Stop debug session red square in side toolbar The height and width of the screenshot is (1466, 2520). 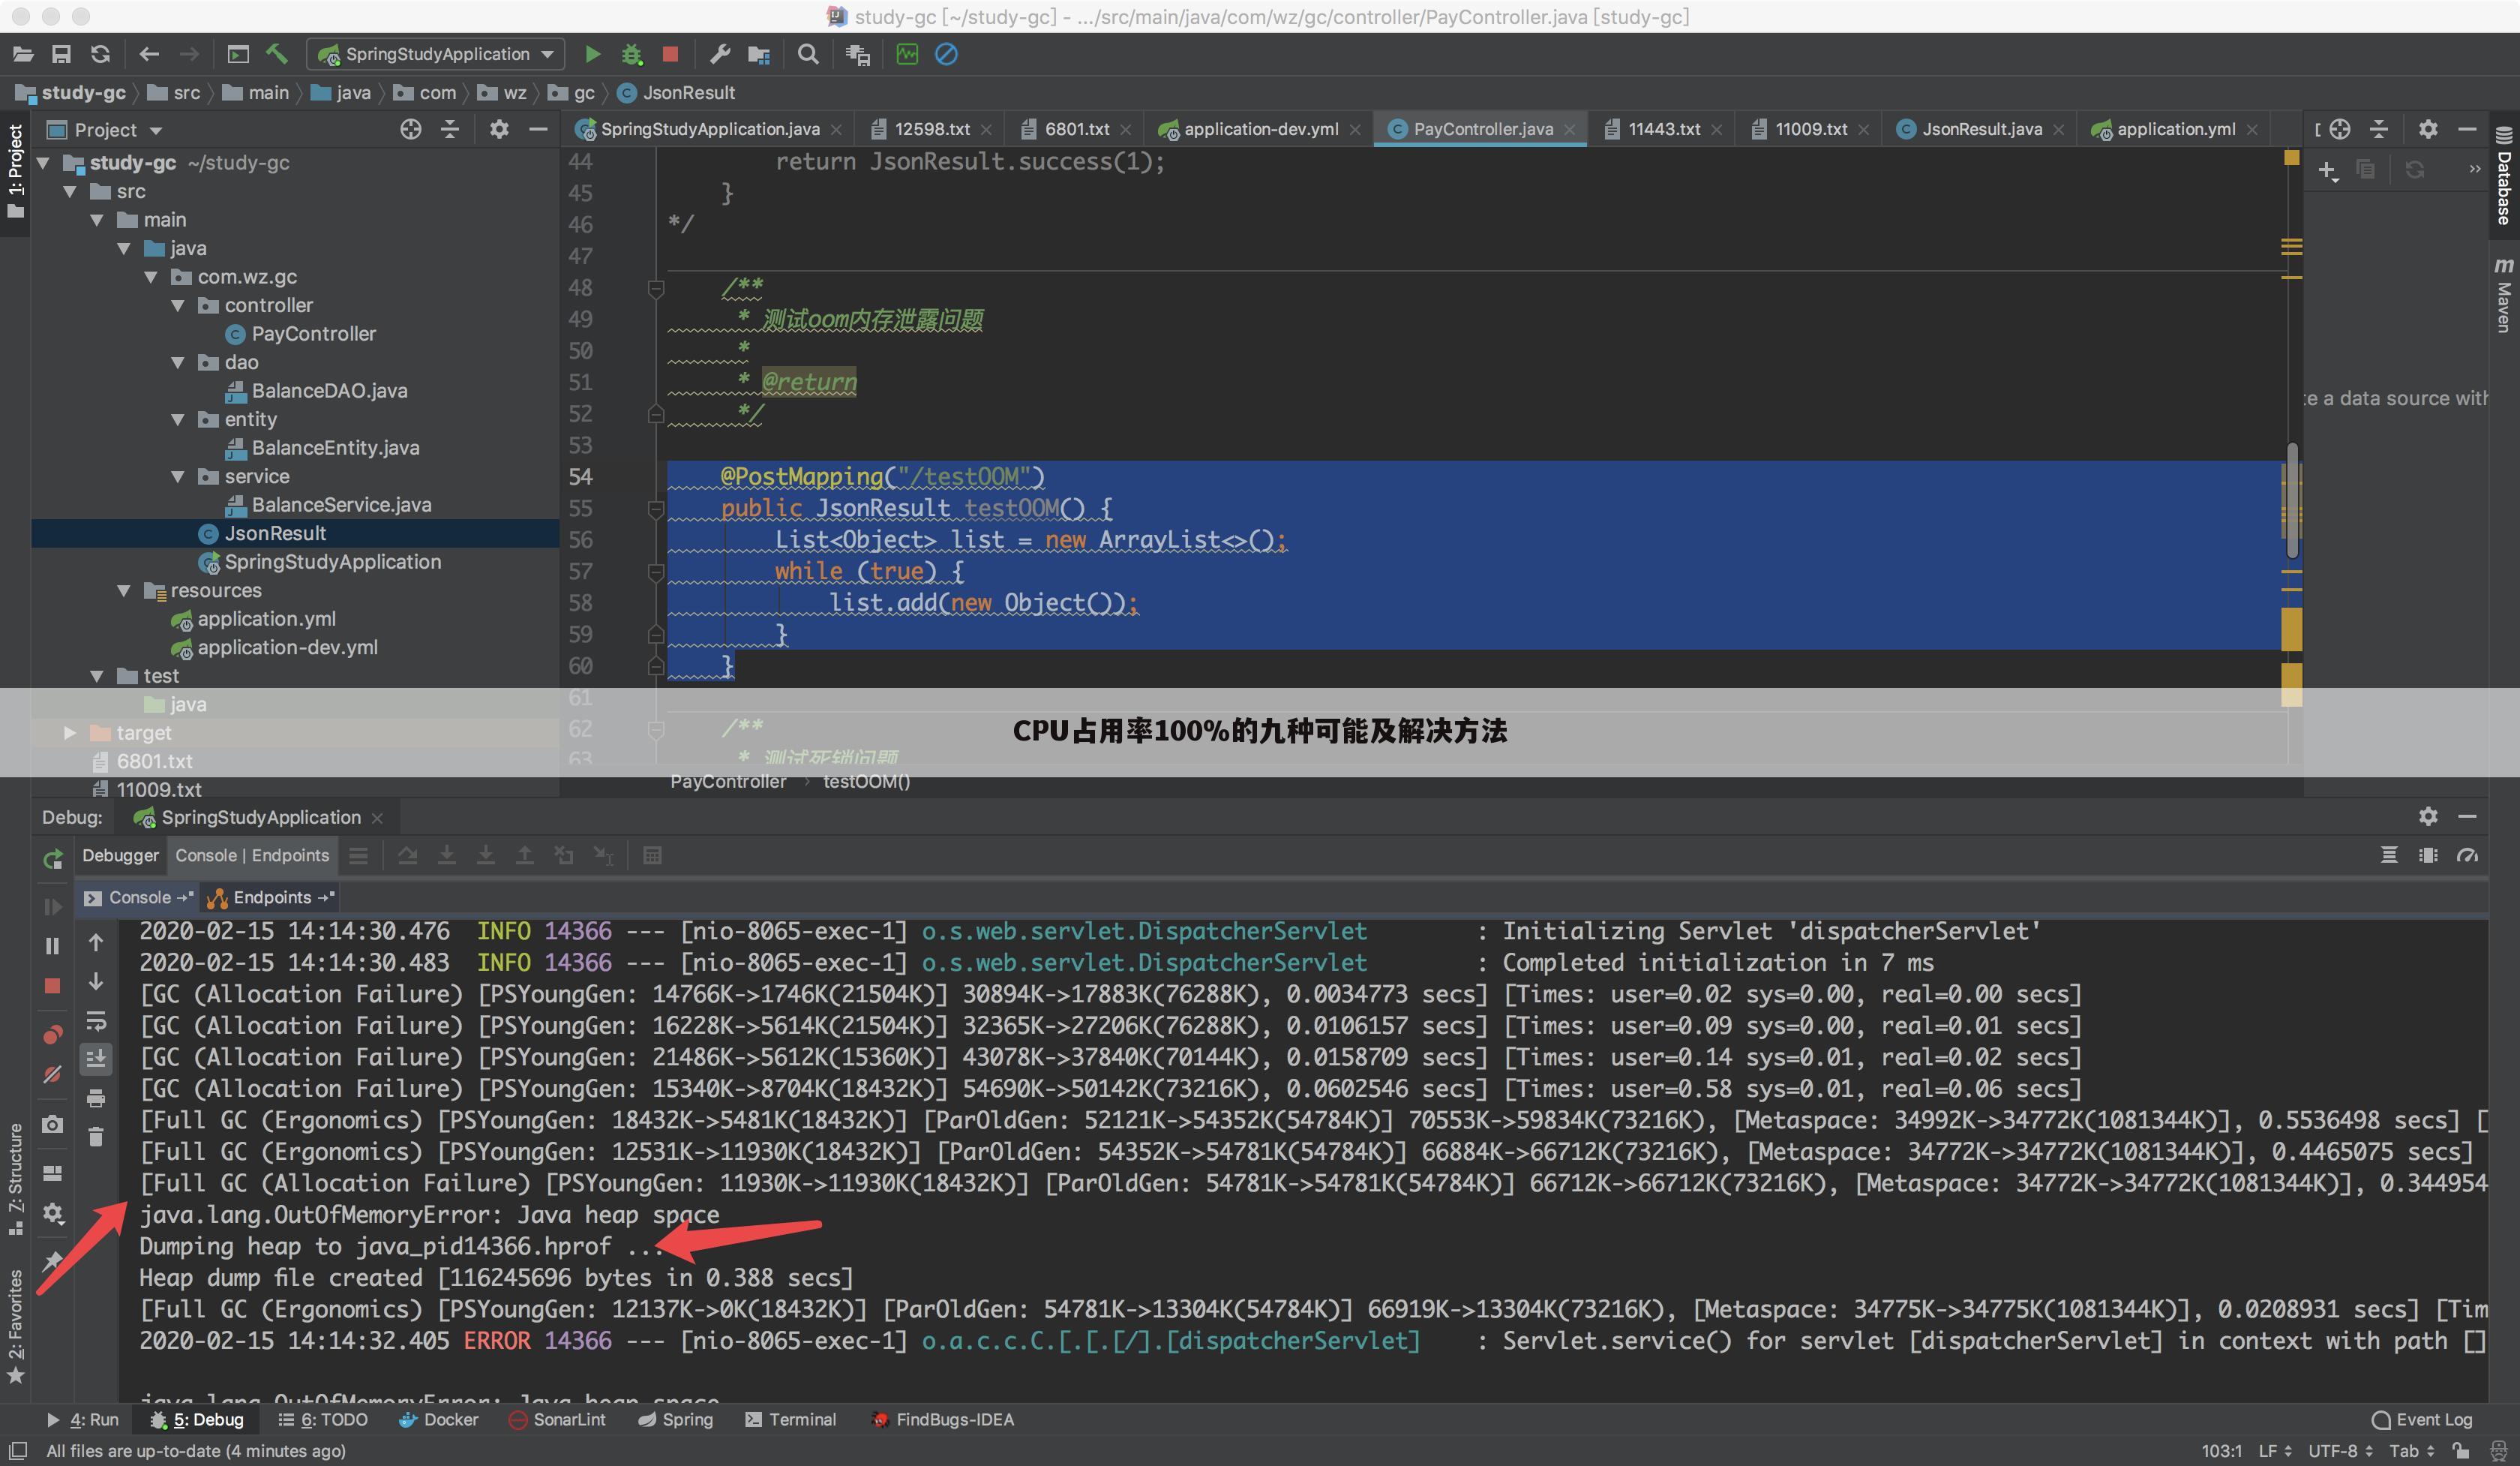point(53,986)
